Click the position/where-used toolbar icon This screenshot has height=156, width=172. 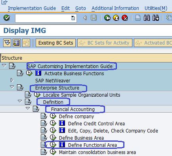(17, 43)
